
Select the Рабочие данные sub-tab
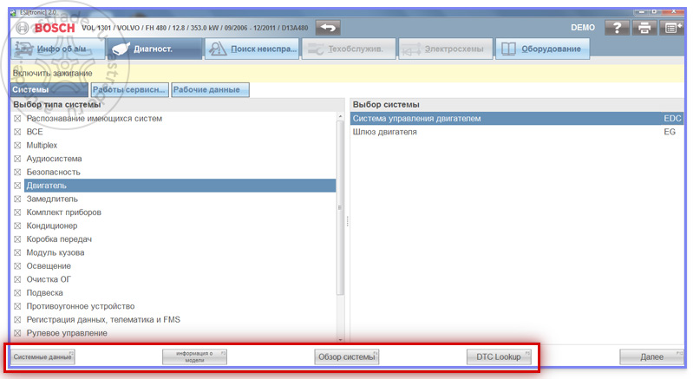[x=211, y=89]
